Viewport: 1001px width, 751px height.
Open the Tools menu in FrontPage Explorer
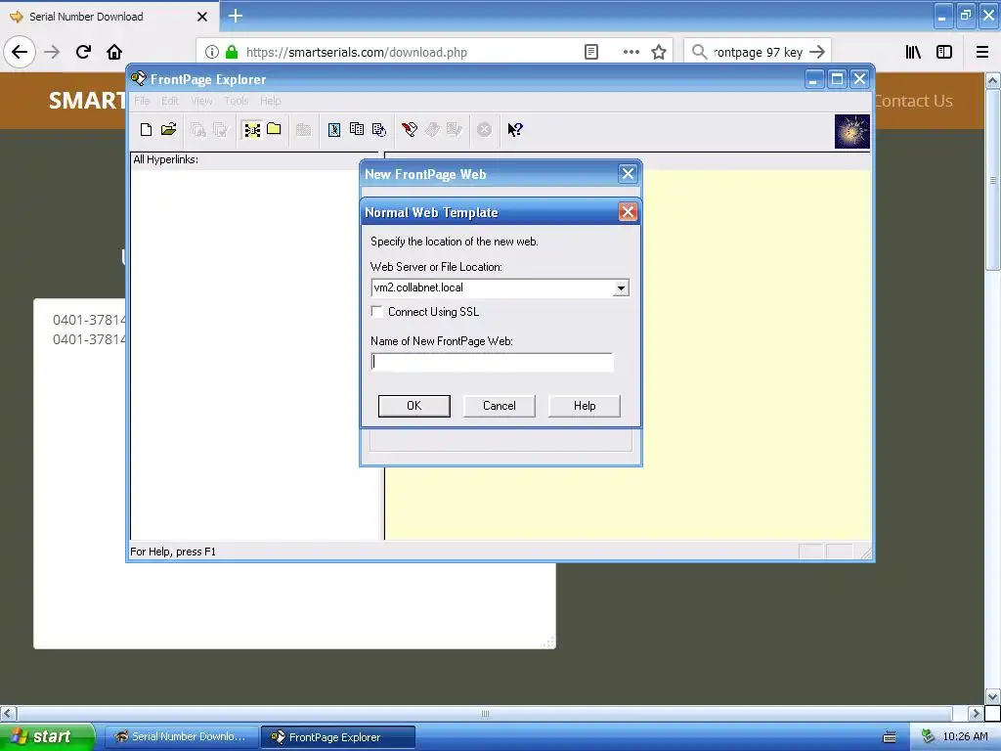[x=237, y=101]
